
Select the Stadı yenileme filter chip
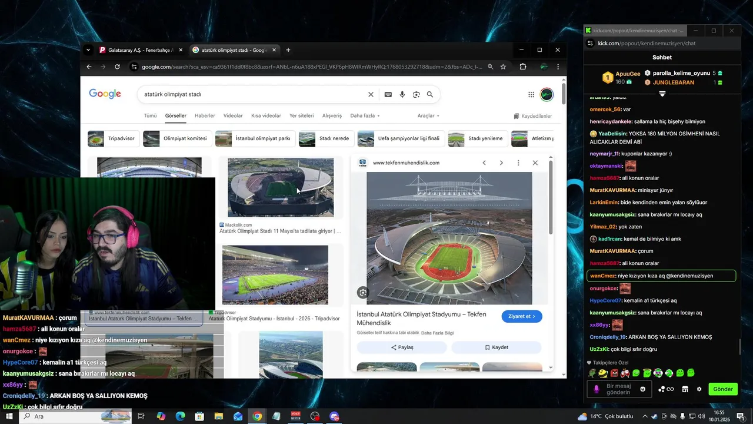pos(478,139)
